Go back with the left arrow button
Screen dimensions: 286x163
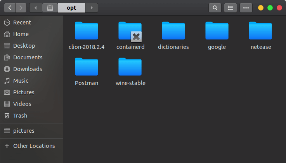(x=10, y=7)
